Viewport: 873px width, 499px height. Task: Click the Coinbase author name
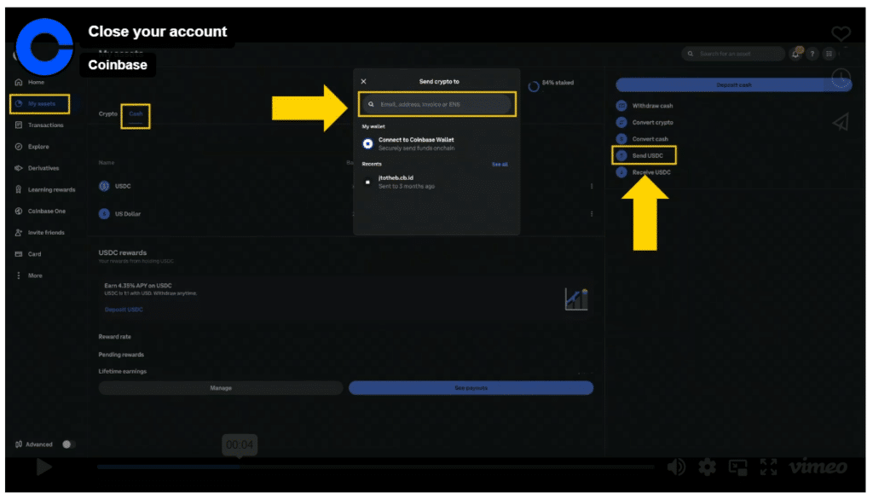point(118,65)
